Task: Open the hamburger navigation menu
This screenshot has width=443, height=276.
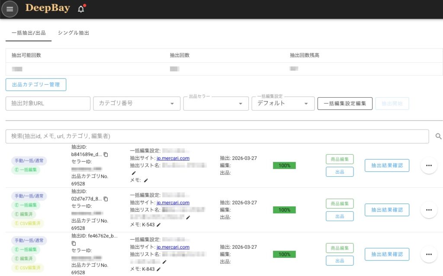Action: [10, 9]
